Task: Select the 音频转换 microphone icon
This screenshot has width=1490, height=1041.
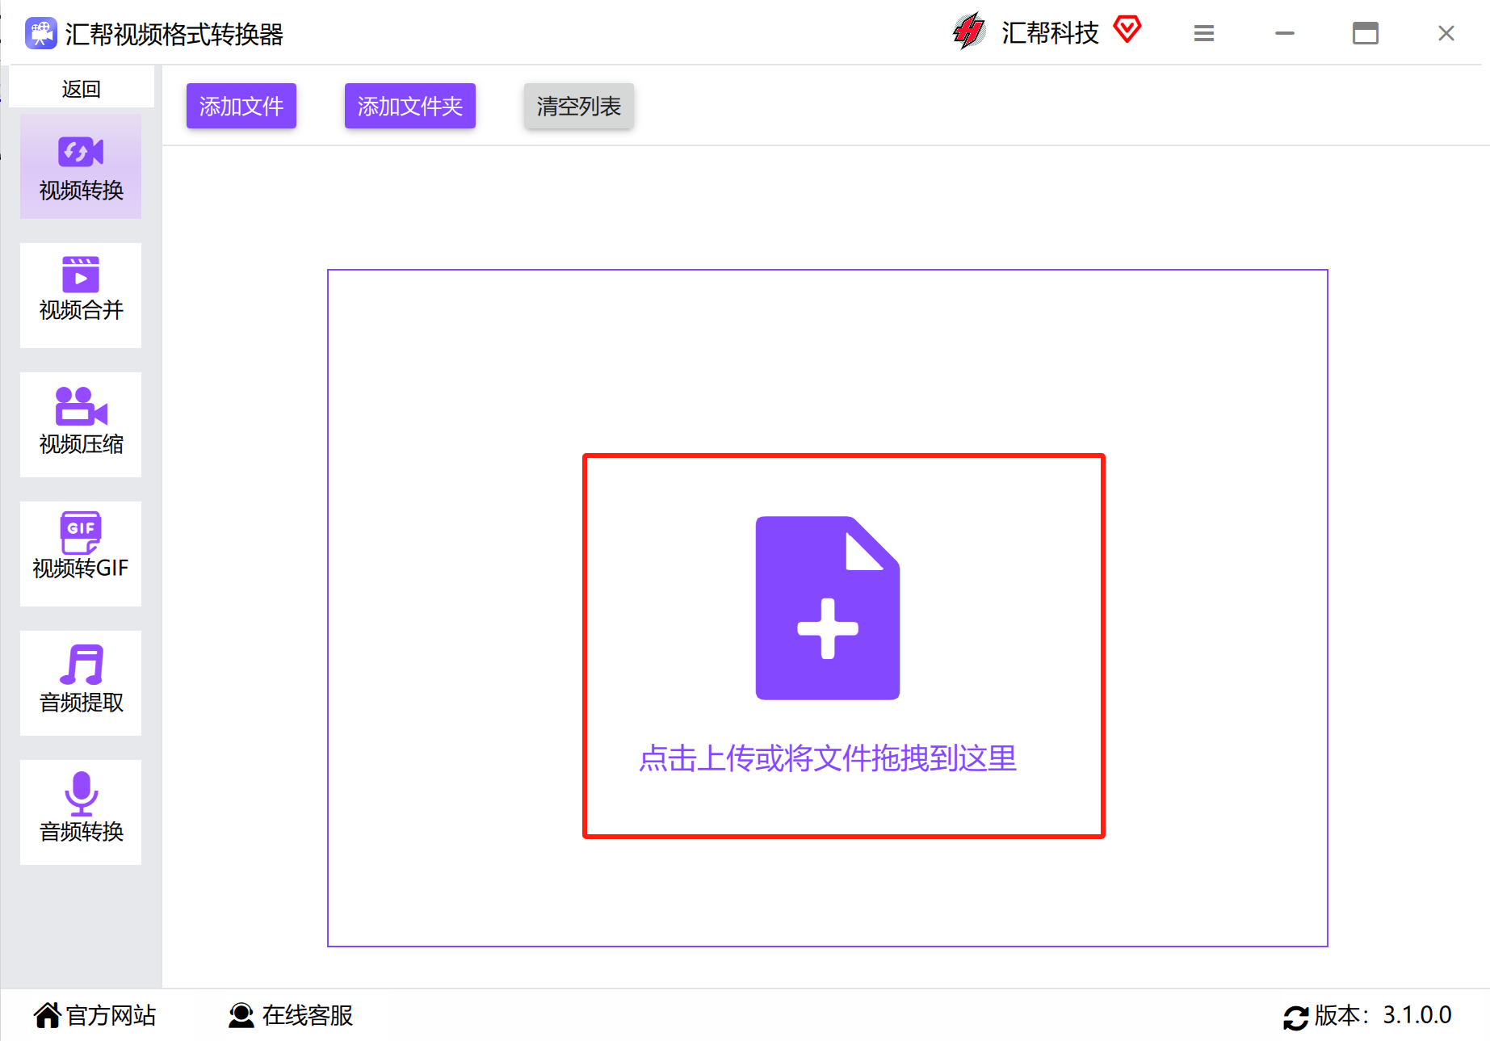Action: [x=81, y=793]
